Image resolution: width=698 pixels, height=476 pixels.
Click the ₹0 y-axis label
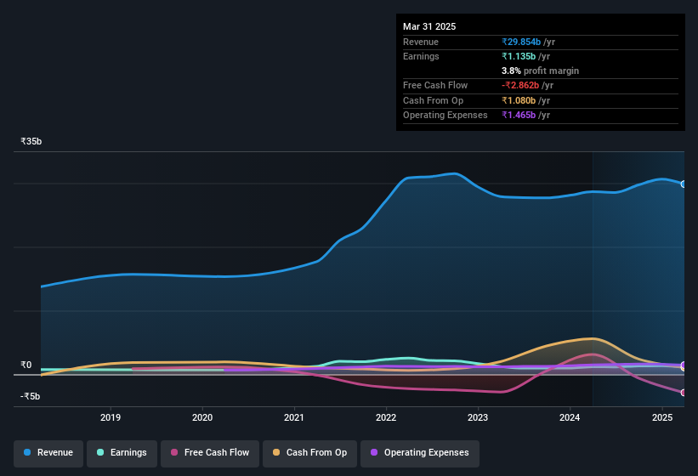(26, 365)
